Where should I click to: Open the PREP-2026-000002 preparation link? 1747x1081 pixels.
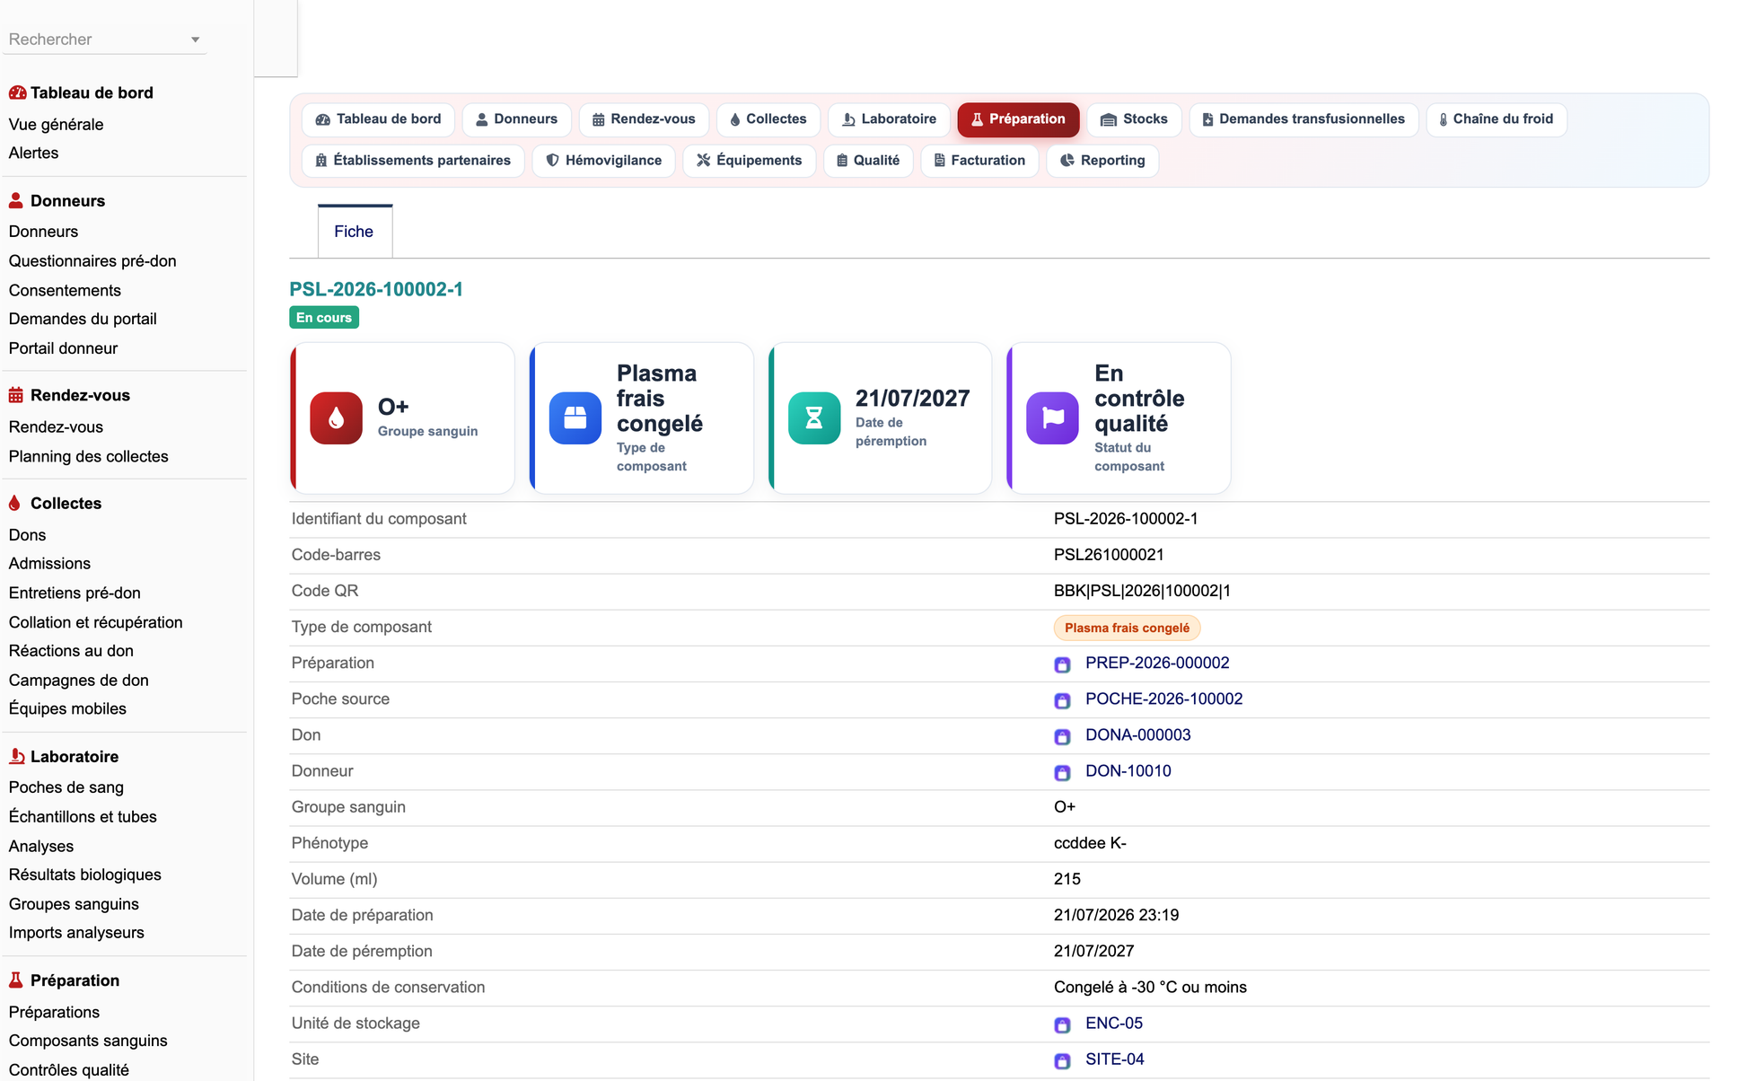coord(1157,663)
